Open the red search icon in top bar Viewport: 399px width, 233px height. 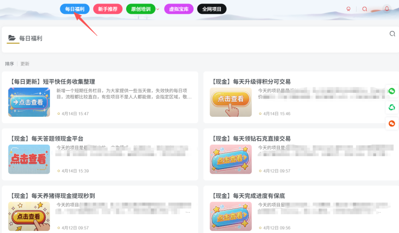(x=365, y=9)
